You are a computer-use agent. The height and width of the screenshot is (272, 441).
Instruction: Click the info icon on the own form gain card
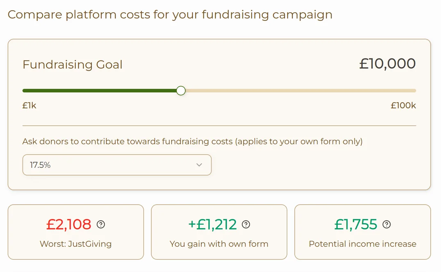click(x=245, y=224)
